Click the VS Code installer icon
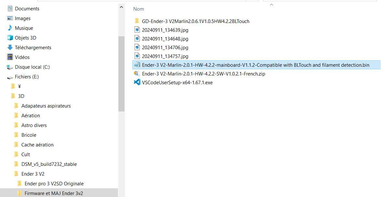This screenshot has height=197, width=381. [x=137, y=82]
